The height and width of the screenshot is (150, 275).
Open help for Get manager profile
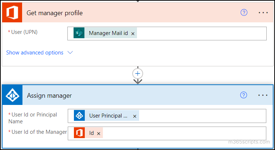point(244,13)
